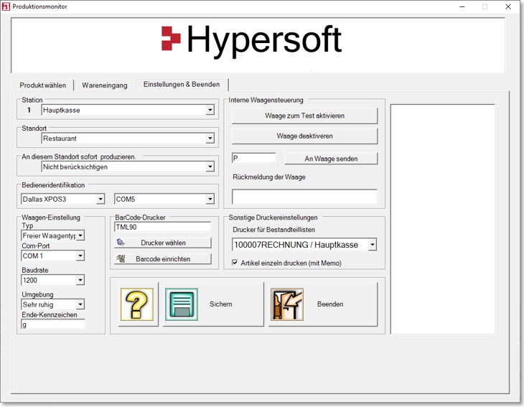Screen dimensions: 524x407
Task: Open the Station Hauptkasse dropdown
Action: click(210, 110)
